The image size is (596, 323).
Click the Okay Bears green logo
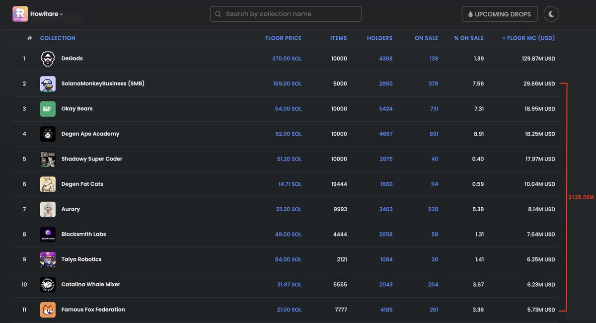[48, 109]
